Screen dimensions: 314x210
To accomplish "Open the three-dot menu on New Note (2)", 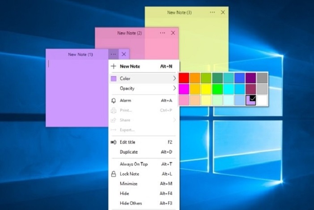I will coord(162,33).
